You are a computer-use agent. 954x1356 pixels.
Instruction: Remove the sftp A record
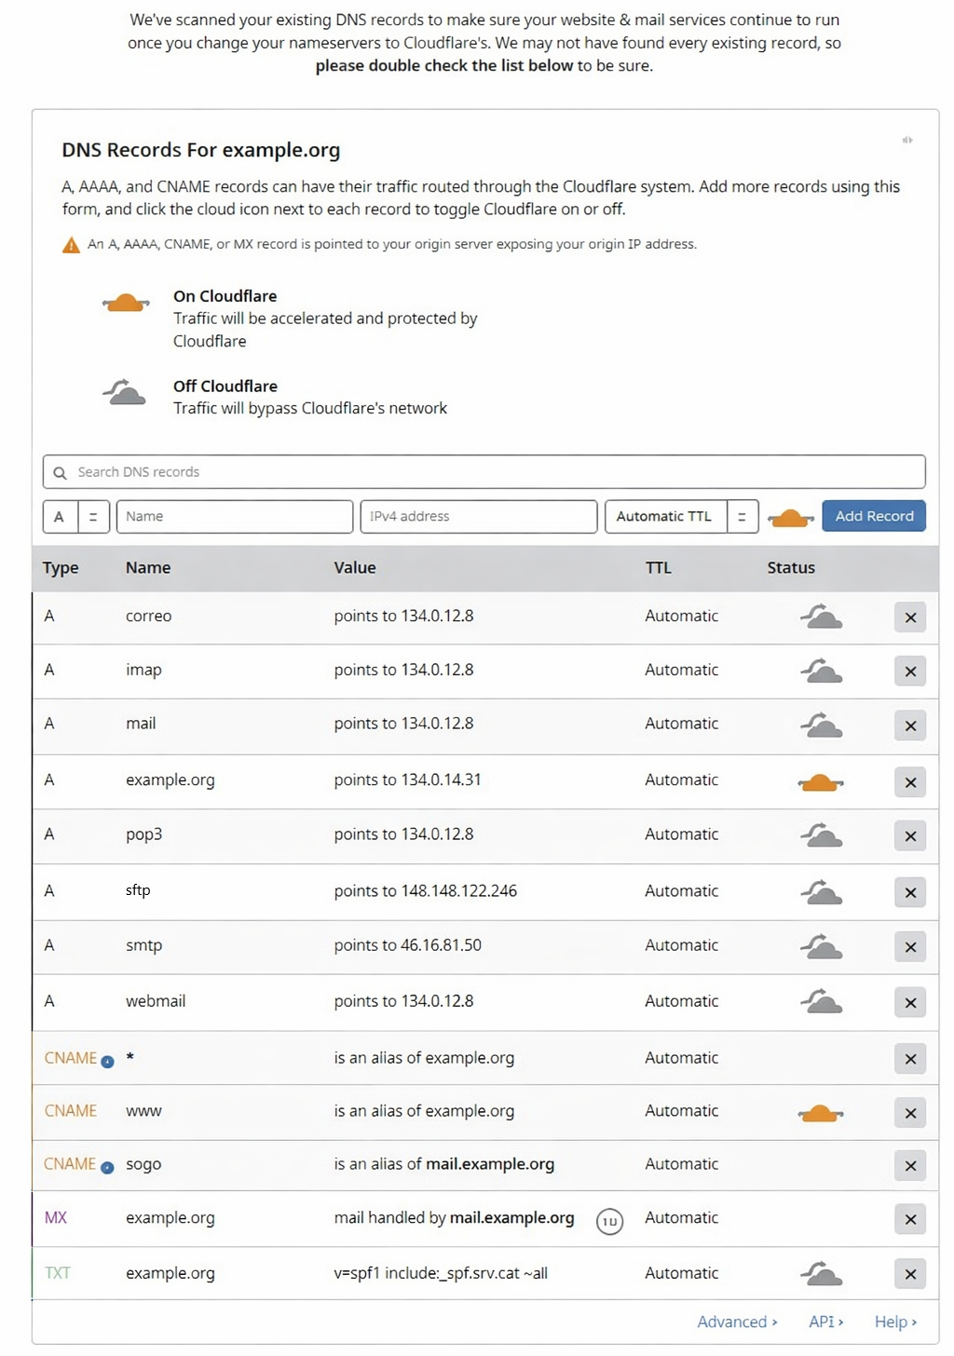click(x=909, y=892)
